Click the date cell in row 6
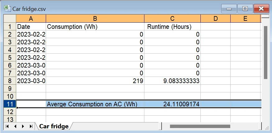 point(31,65)
